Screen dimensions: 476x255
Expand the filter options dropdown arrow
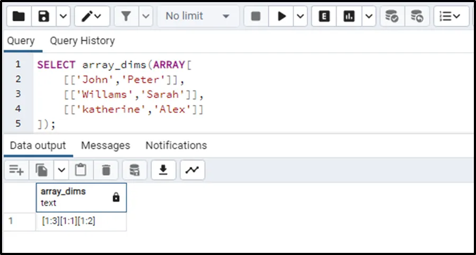(146, 16)
